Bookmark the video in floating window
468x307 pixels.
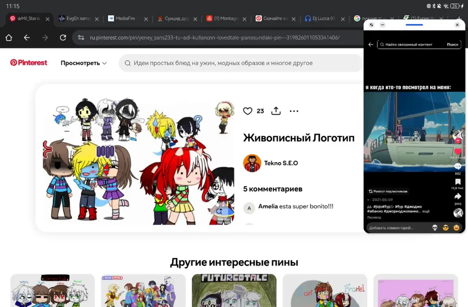(x=458, y=182)
